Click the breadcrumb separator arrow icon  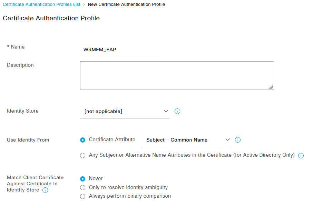point(84,4)
